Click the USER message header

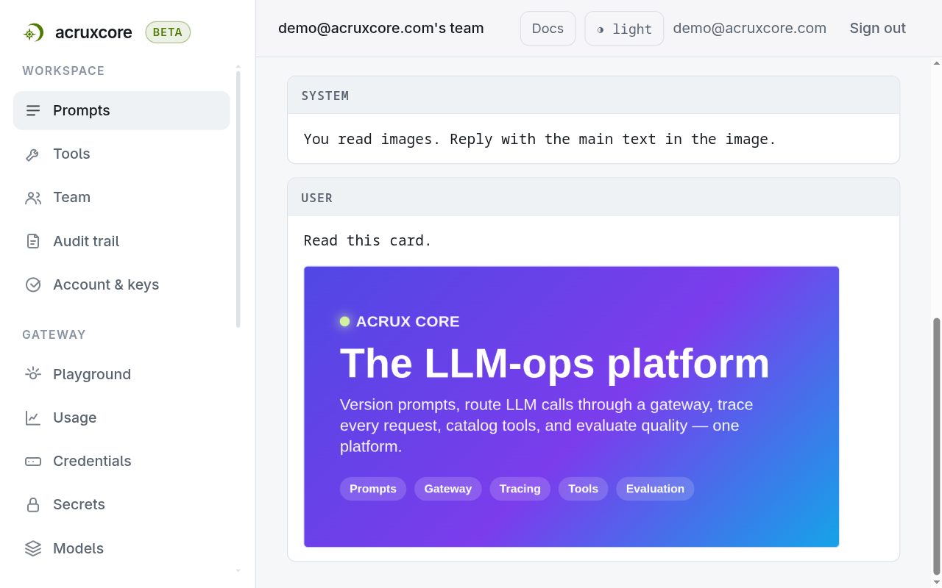(x=593, y=198)
